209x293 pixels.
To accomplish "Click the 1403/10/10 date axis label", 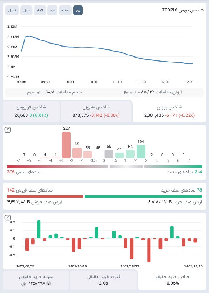I will [78, 266].
